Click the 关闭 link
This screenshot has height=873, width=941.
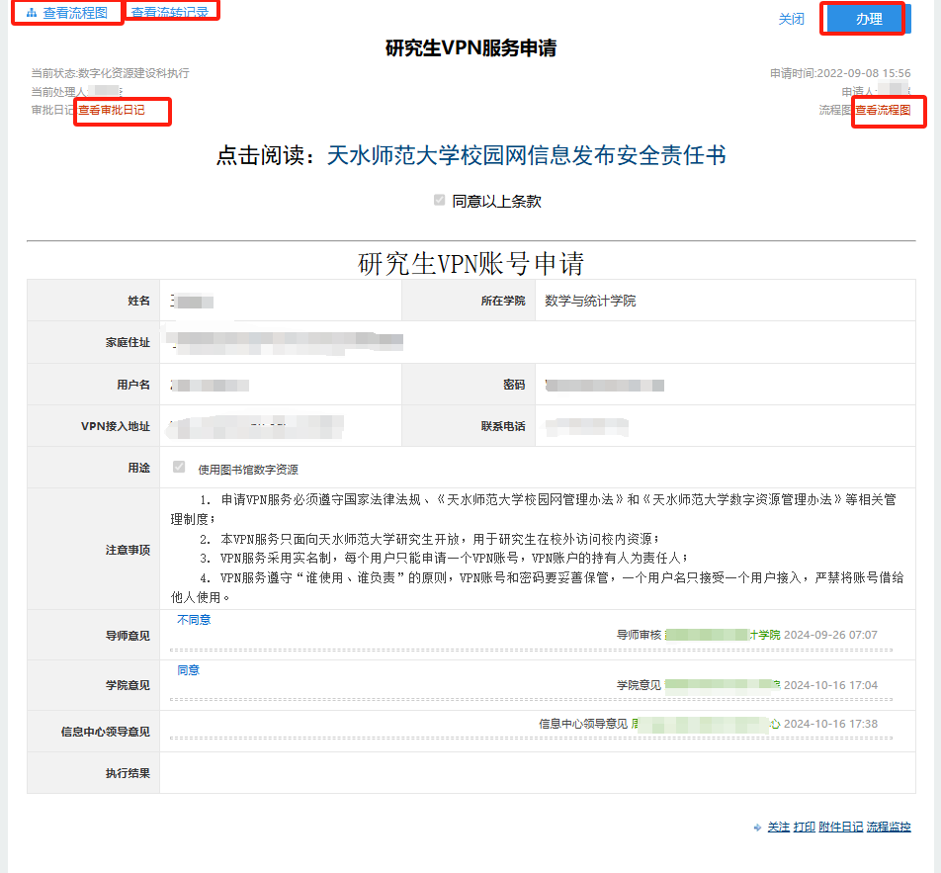[791, 19]
